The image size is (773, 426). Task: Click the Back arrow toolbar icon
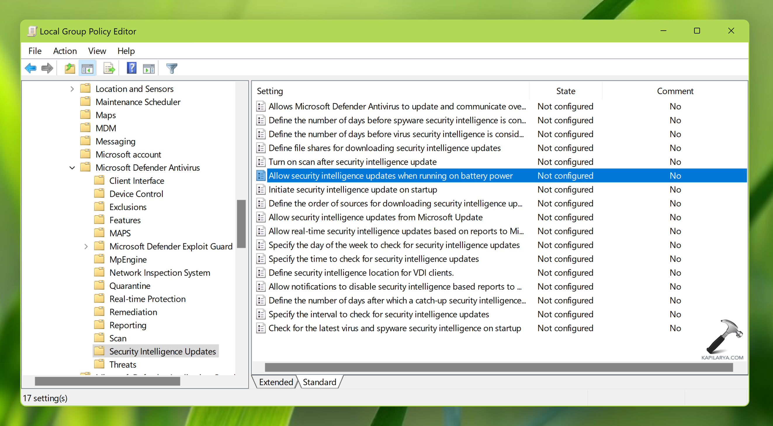[x=31, y=68]
